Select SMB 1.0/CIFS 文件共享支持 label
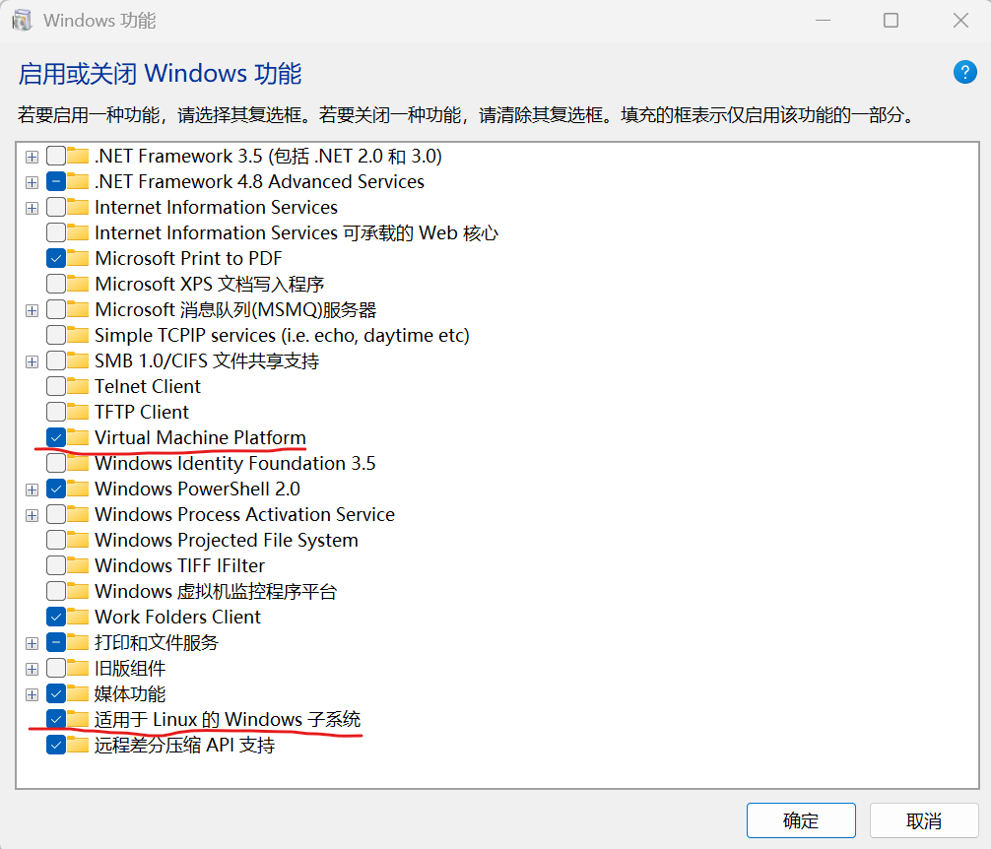991x849 pixels. pyautogui.click(x=207, y=360)
